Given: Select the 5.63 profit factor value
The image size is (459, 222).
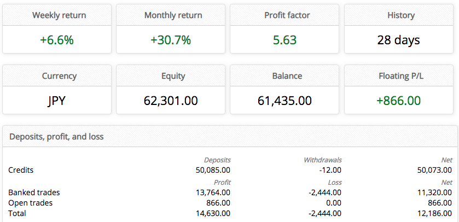Looking at the screenshot, I should 287,40.
